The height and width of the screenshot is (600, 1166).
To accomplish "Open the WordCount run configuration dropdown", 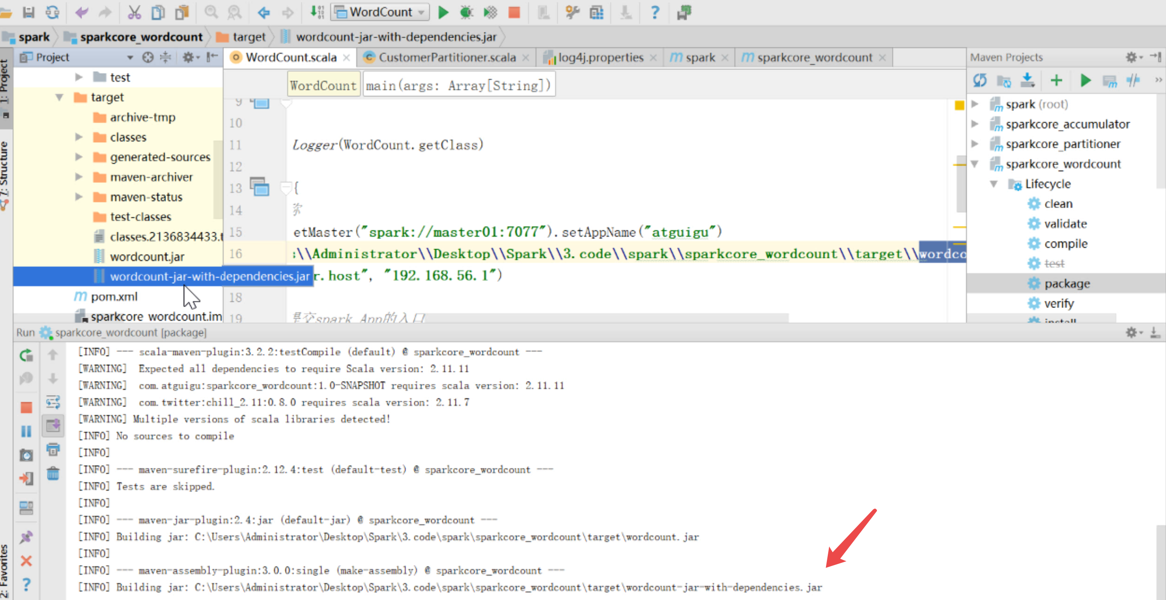I will (x=380, y=12).
